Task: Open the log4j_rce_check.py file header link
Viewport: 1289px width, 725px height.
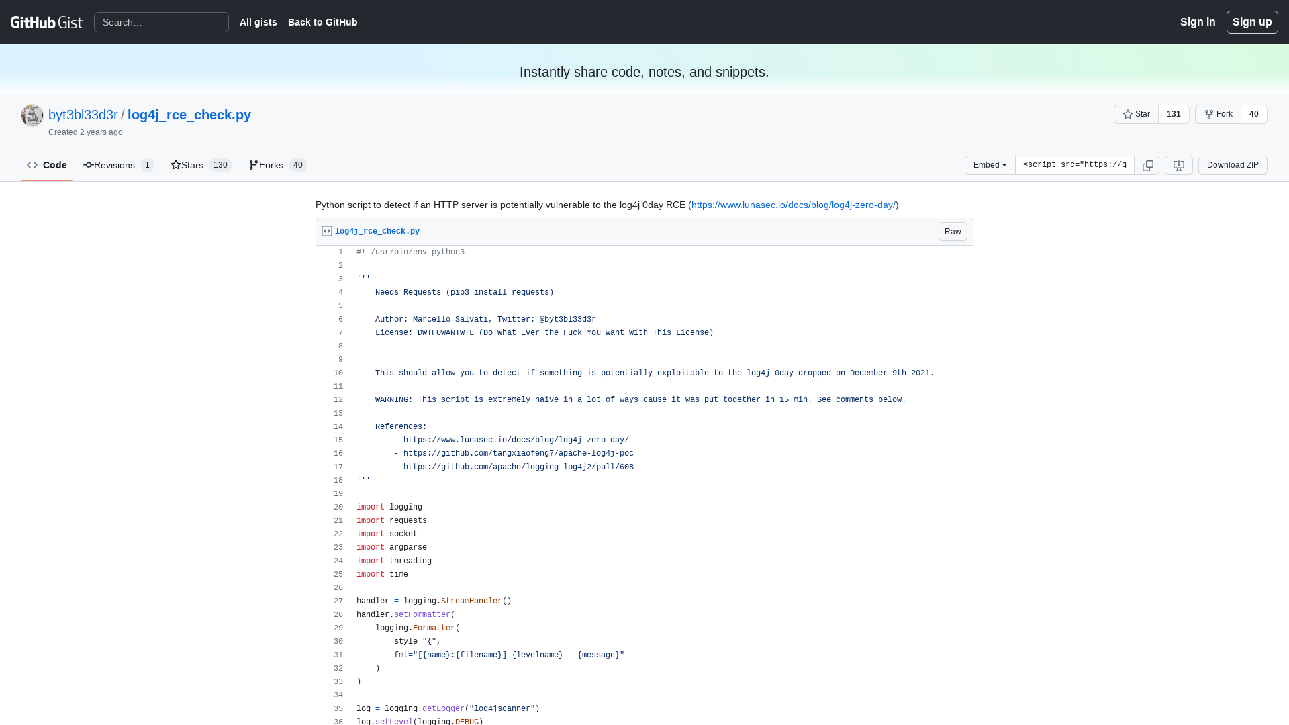Action: click(377, 231)
